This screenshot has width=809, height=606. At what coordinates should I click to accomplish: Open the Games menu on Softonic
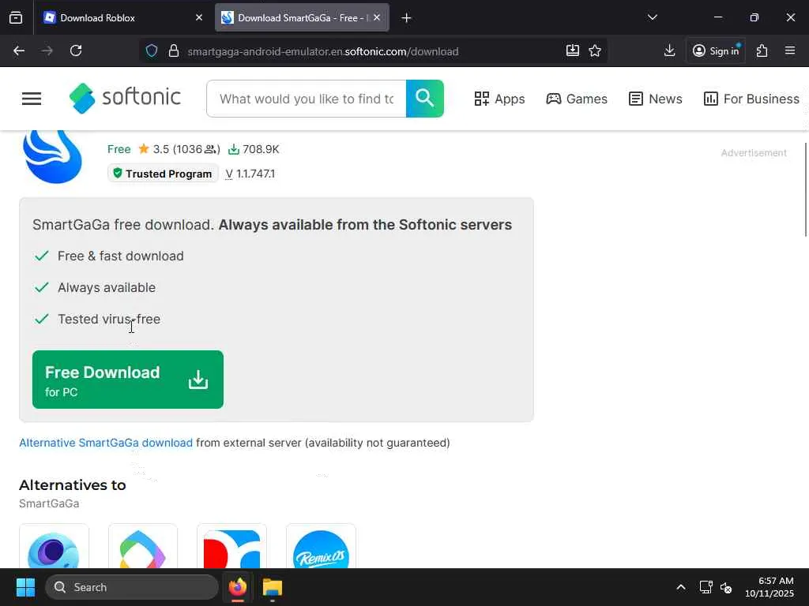pos(577,99)
